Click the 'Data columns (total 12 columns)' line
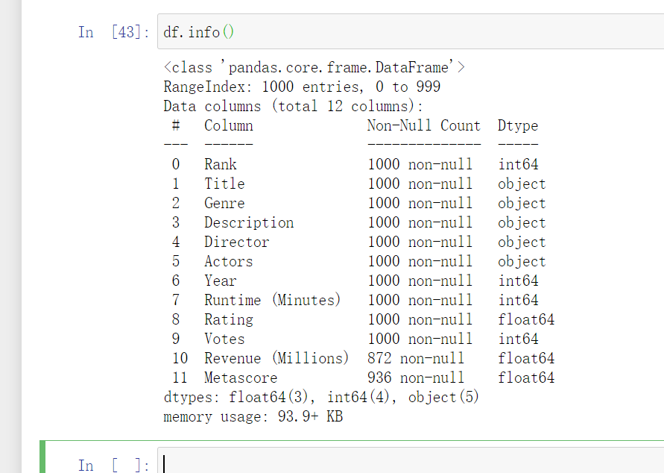Viewport: 664px width, 473px height. click(293, 106)
